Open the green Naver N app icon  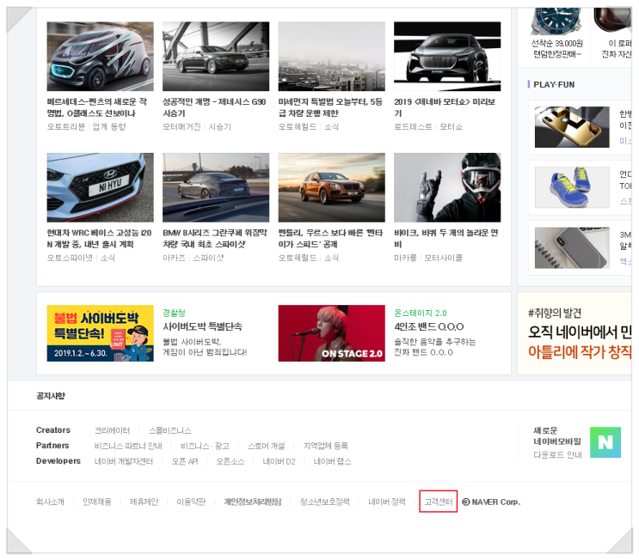[605, 442]
